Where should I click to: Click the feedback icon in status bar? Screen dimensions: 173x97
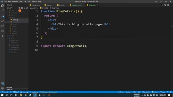(x=168, y=92)
